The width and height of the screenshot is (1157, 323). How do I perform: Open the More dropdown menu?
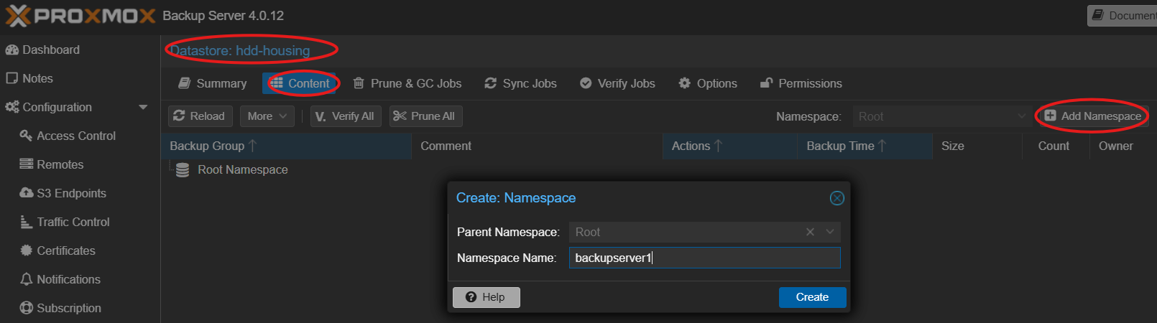tap(267, 116)
